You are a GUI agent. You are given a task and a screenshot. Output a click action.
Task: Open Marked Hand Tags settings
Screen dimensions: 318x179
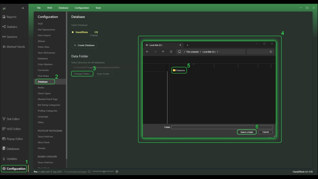pos(48,99)
